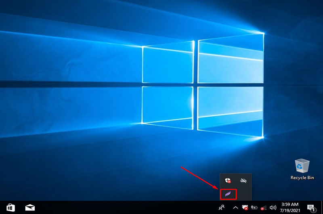The height and width of the screenshot is (214, 323).
Task: Select the Recycle Bin desktop icon
Action: pyautogui.click(x=302, y=169)
